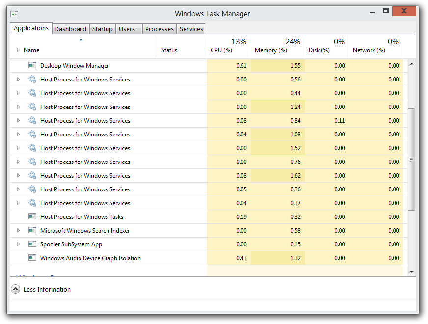Click the Less Information text link
The image size is (428, 324).
[47, 289]
